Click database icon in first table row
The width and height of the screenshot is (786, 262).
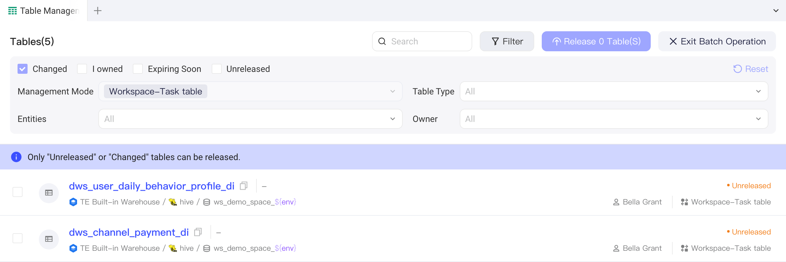(x=207, y=202)
